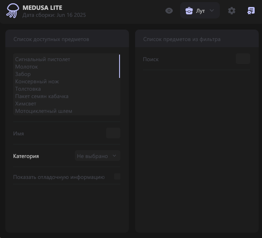Toggle the eye visibility icon
This screenshot has width=262, height=238.
coord(169,11)
